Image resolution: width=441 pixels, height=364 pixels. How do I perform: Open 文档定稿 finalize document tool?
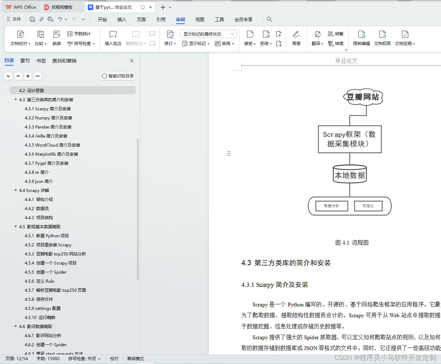pyautogui.click(x=404, y=38)
